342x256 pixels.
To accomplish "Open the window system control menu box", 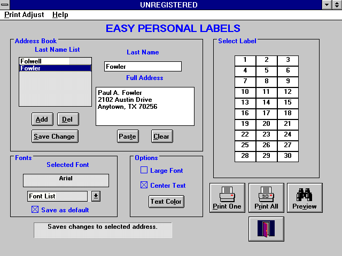I will [x=5, y=5].
